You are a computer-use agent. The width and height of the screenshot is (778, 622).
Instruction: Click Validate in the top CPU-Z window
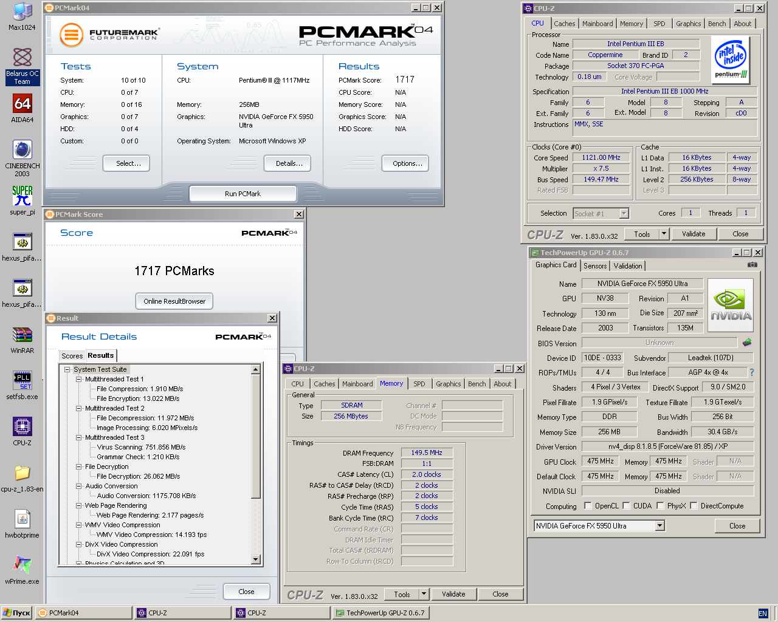(694, 234)
